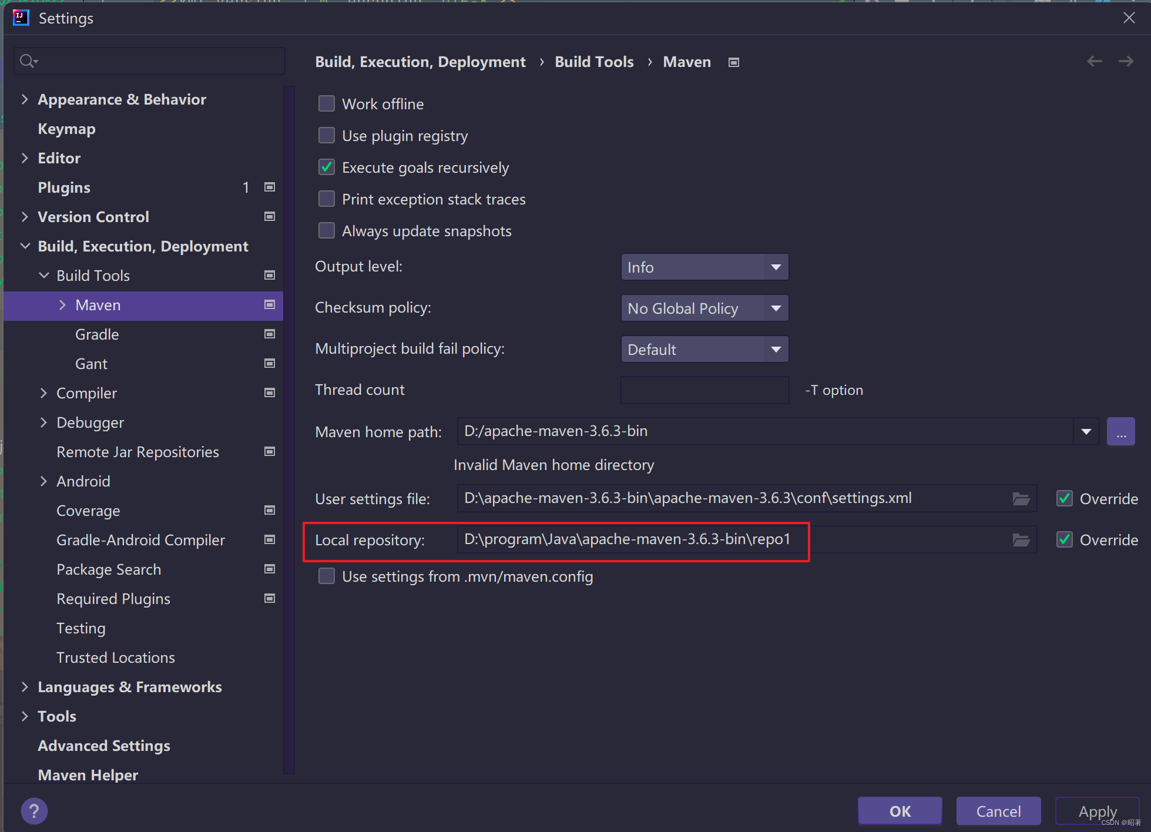The image size is (1151, 832).
Task: Expand the Editor section
Action: click(25, 158)
